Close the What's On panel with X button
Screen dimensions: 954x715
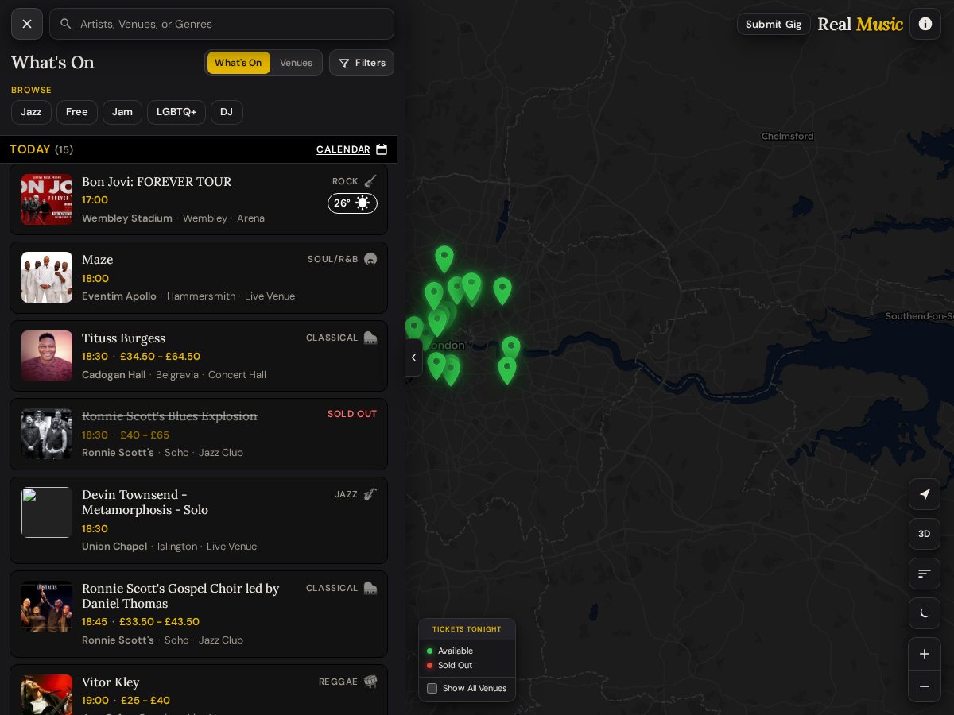tap(27, 24)
